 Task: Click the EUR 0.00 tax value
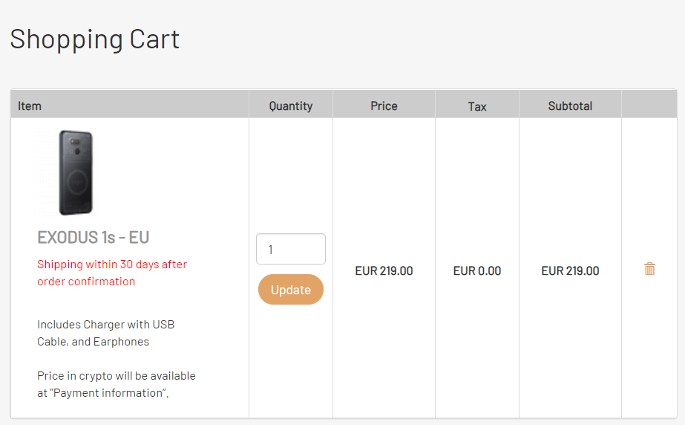coord(477,271)
